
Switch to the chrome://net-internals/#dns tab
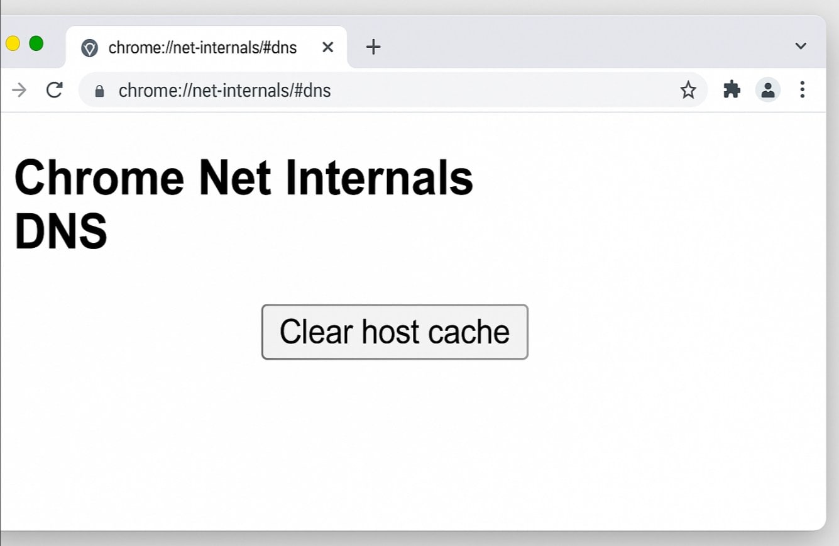point(201,47)
